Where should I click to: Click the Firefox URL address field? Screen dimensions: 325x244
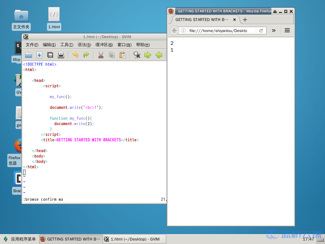tap(219, 30)
